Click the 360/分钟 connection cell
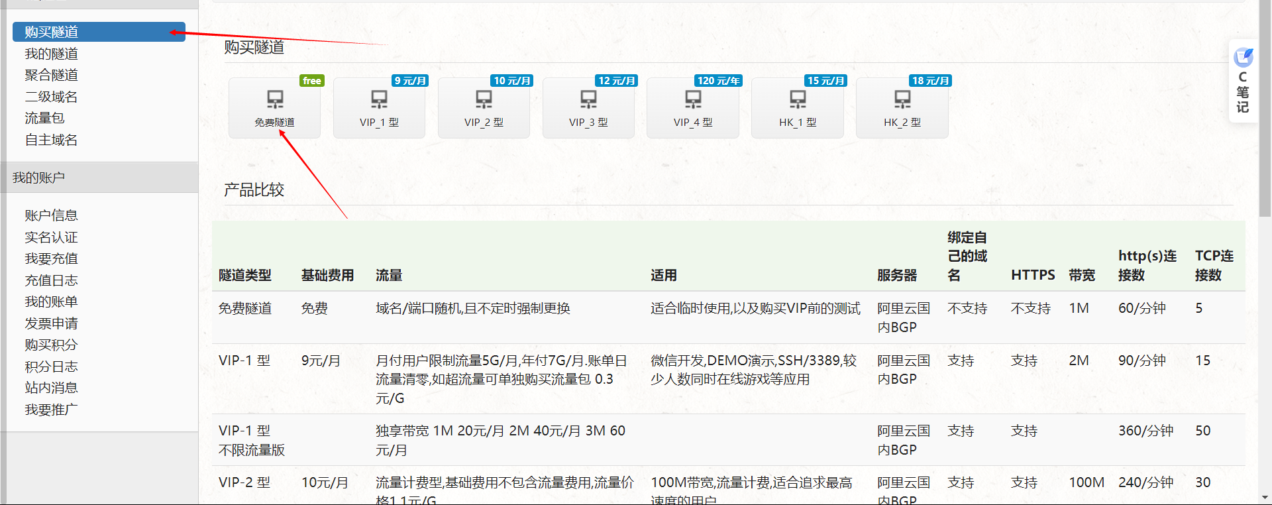The width and height of the screenshot is (1272, 505). click(x=1146, y=431)
